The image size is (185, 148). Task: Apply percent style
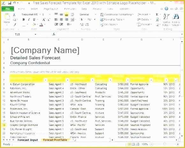(x=89, y=20)
